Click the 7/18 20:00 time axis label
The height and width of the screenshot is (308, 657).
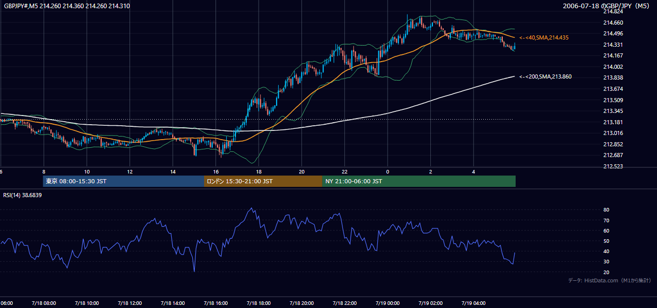pos(301,303)
